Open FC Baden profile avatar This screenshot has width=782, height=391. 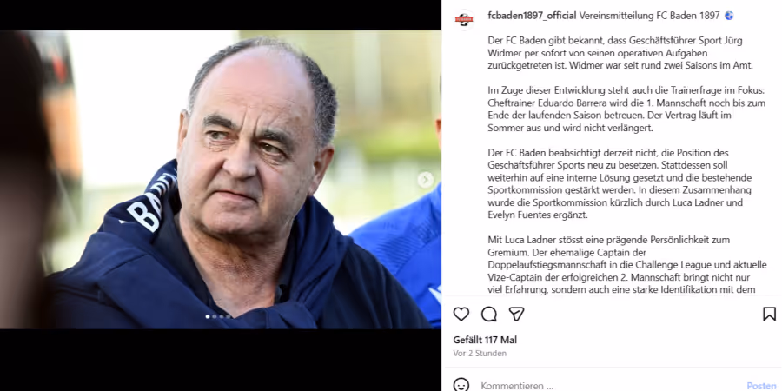464,20
